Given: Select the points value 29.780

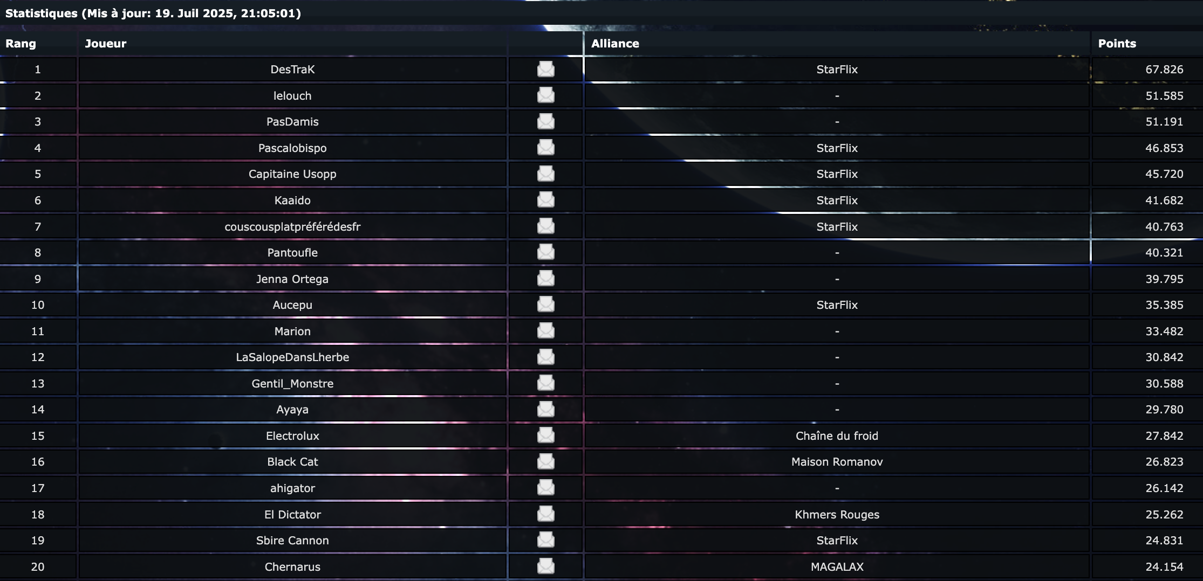Looking at the screenshot, I should [x=1164, y=410].
